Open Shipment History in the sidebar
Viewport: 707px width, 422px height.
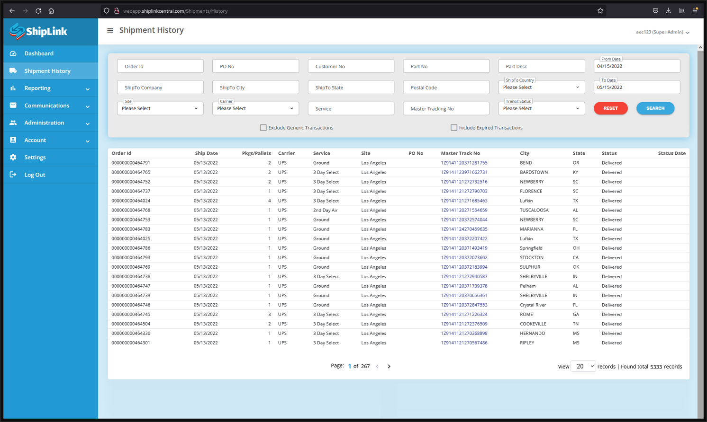(47, 71)
